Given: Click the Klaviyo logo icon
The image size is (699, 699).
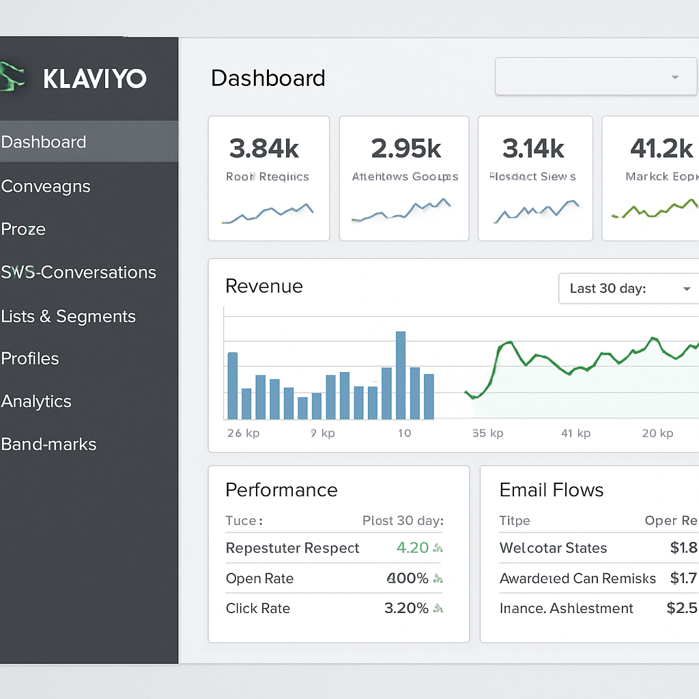Looking at the screenshot, I should 12,76.
